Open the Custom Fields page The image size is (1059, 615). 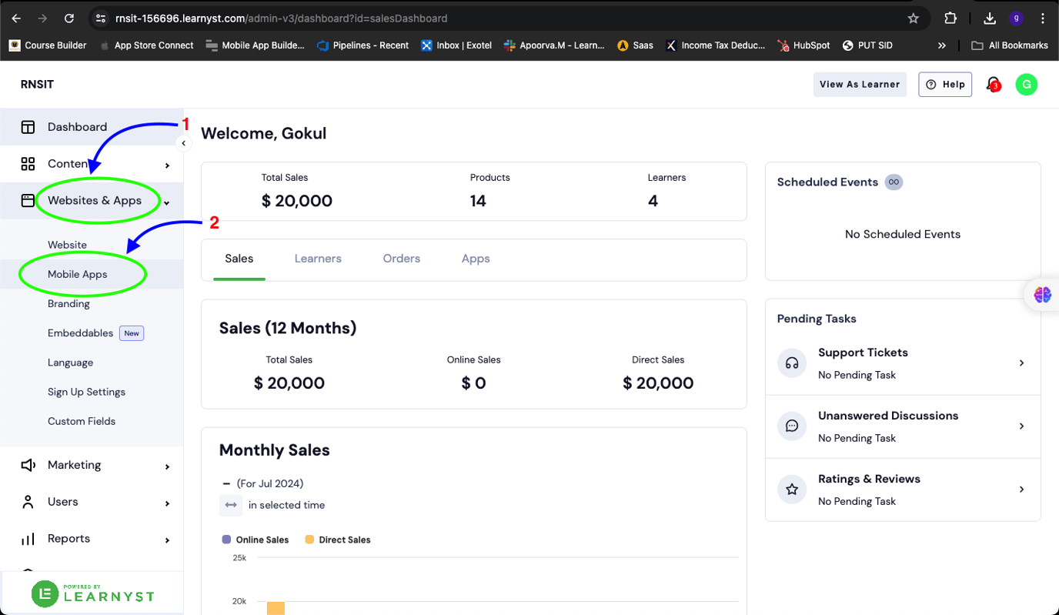(82, 422)
